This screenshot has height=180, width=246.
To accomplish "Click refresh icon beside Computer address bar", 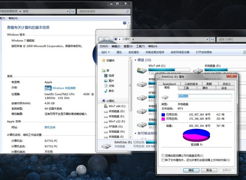I will [212, 39].
